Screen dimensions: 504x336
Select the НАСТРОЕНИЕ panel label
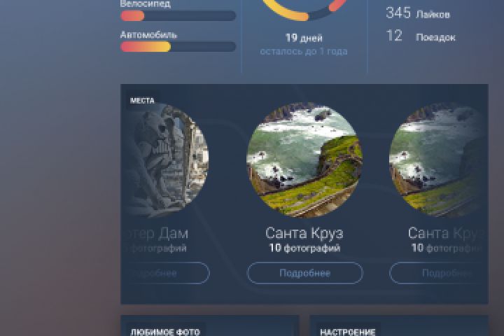tap(347, 332)
